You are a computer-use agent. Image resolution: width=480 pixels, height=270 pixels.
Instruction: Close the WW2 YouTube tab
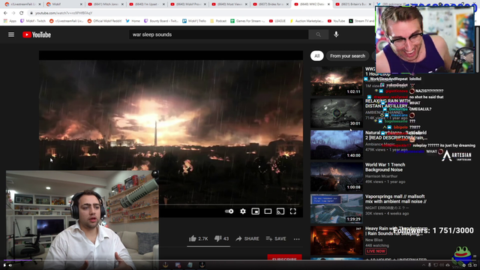[x=328, y=4]
